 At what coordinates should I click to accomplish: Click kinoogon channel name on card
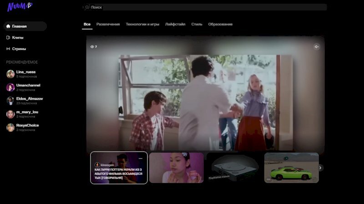[107, 165]
